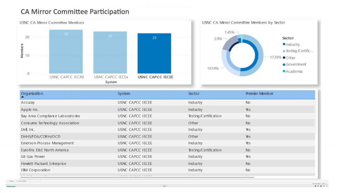Click the fit to page icon

pyautogui.click(x=326, y=184)
